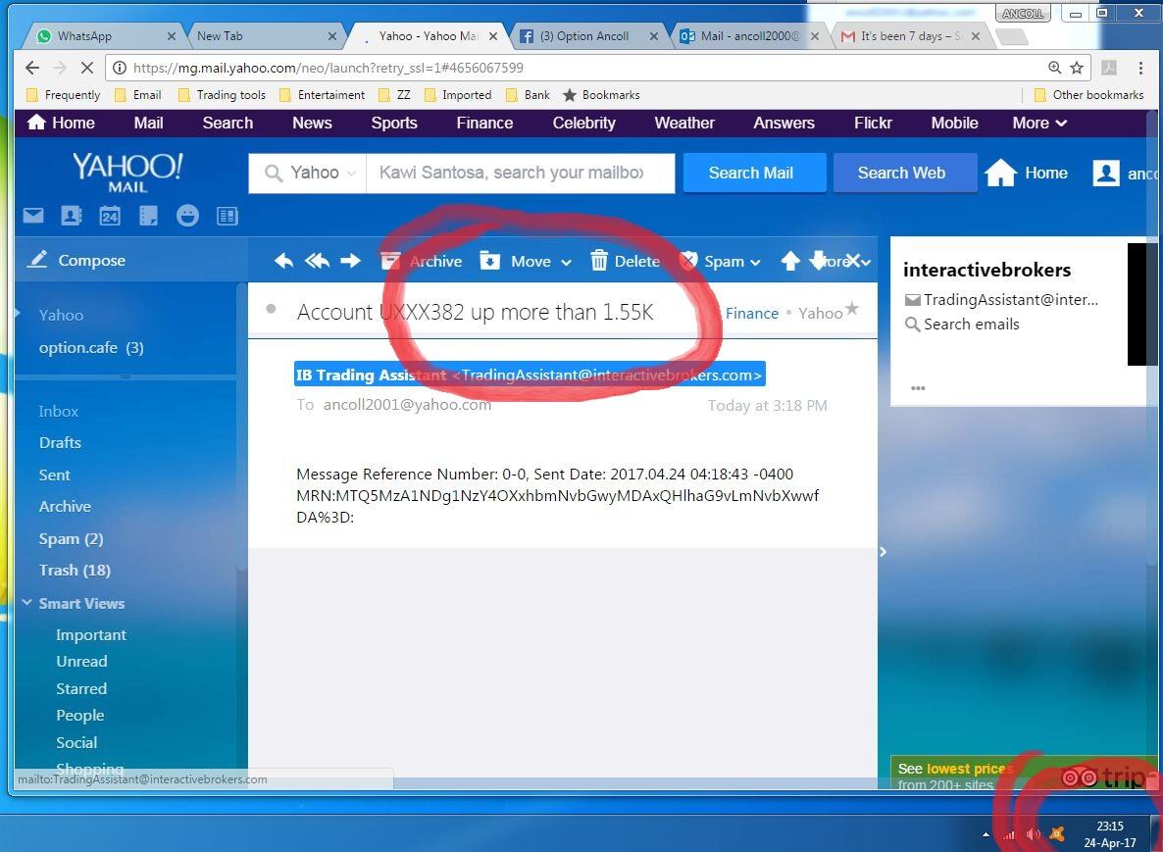Click the three dots in interactivebrokers card
The height and width of the screenshot is (852, 1163).
click(918, 388)
